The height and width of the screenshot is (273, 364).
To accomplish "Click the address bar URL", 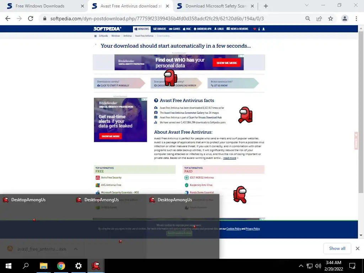I will pos(157,18).
